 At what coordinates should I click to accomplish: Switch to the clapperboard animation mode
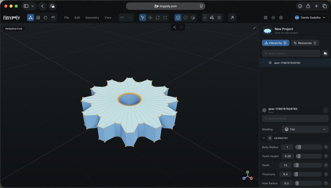coord(53,18)
